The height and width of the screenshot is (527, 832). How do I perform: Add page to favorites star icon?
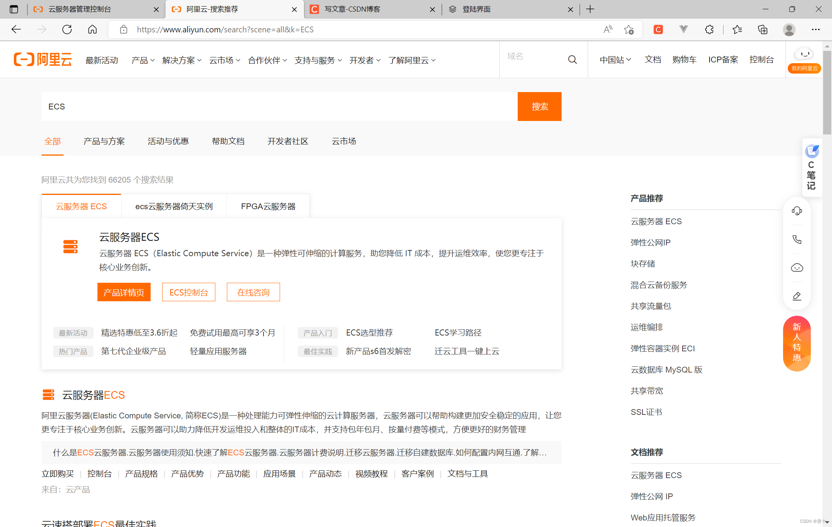pyautogui.click(x=629, y=30)
